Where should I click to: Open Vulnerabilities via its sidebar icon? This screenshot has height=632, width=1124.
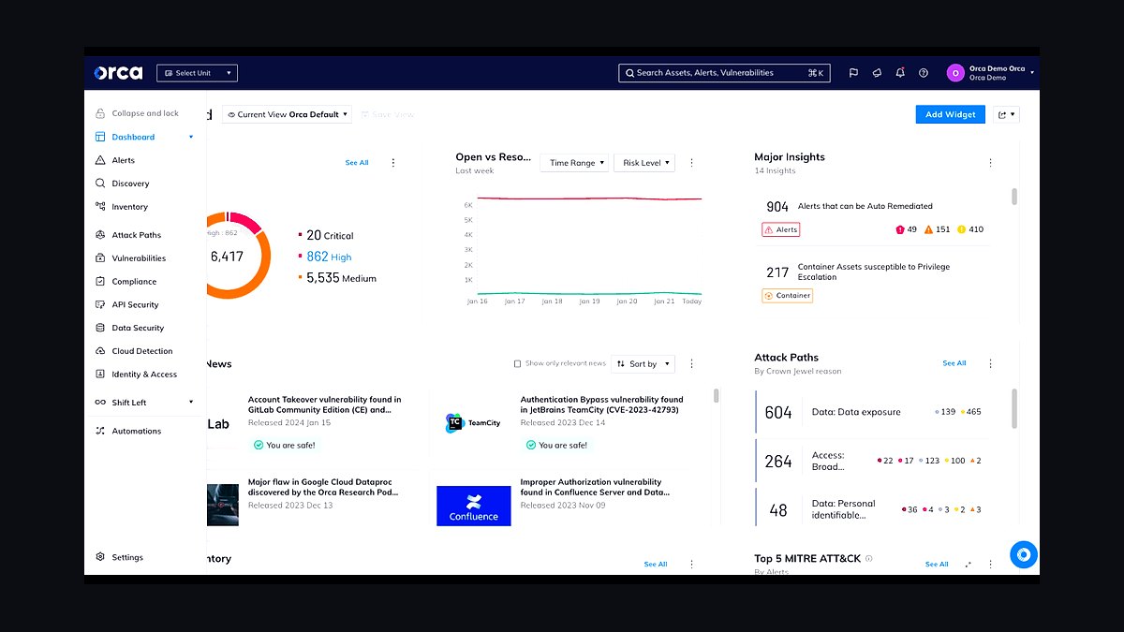tap(100, 258)
